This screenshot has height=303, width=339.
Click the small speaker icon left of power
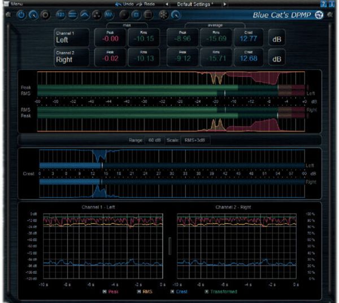click(8, 15)
